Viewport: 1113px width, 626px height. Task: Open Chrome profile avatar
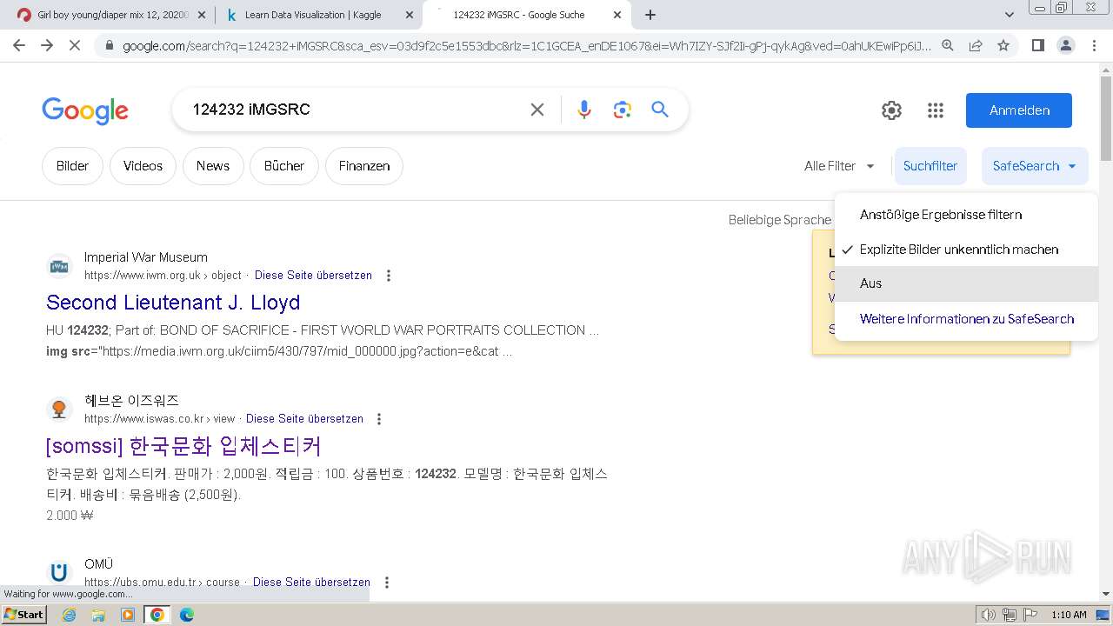pyautogui.click(x=1066, y=45)
